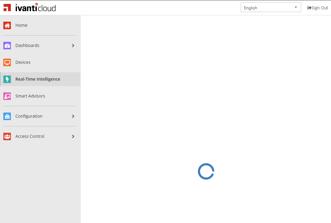Screen dimensions: 331x223
Task: Expand the Dashboards submenu chevron
Action: pyautogui.click(x=73, y=45)
